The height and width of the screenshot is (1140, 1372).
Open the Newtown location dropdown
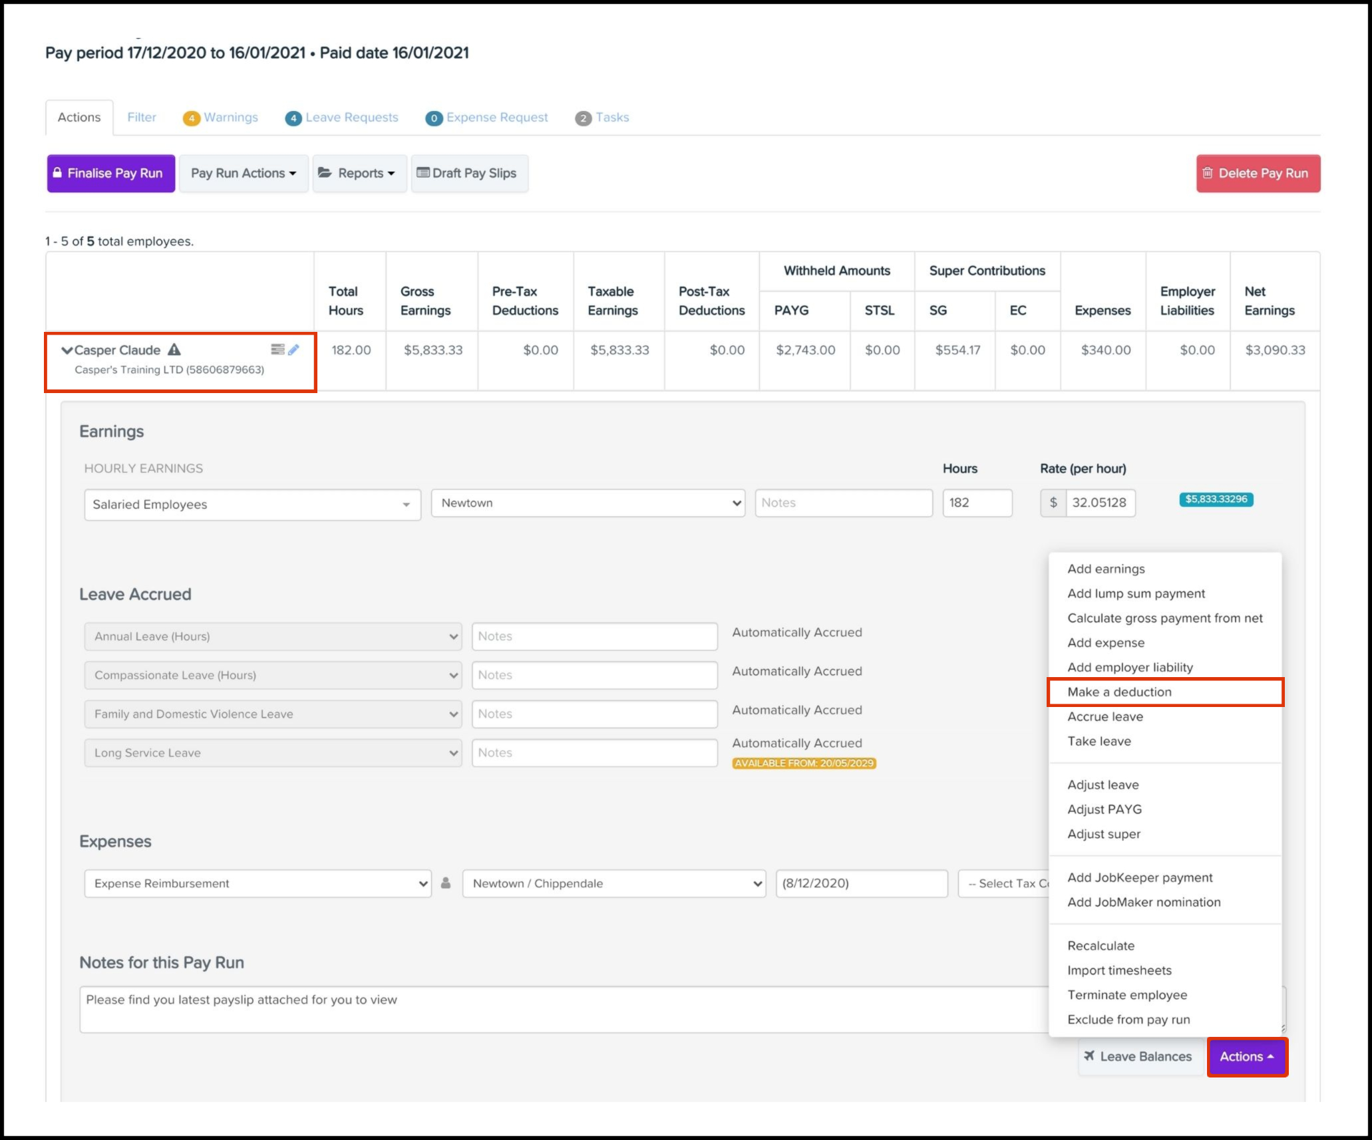pos(588,503)
